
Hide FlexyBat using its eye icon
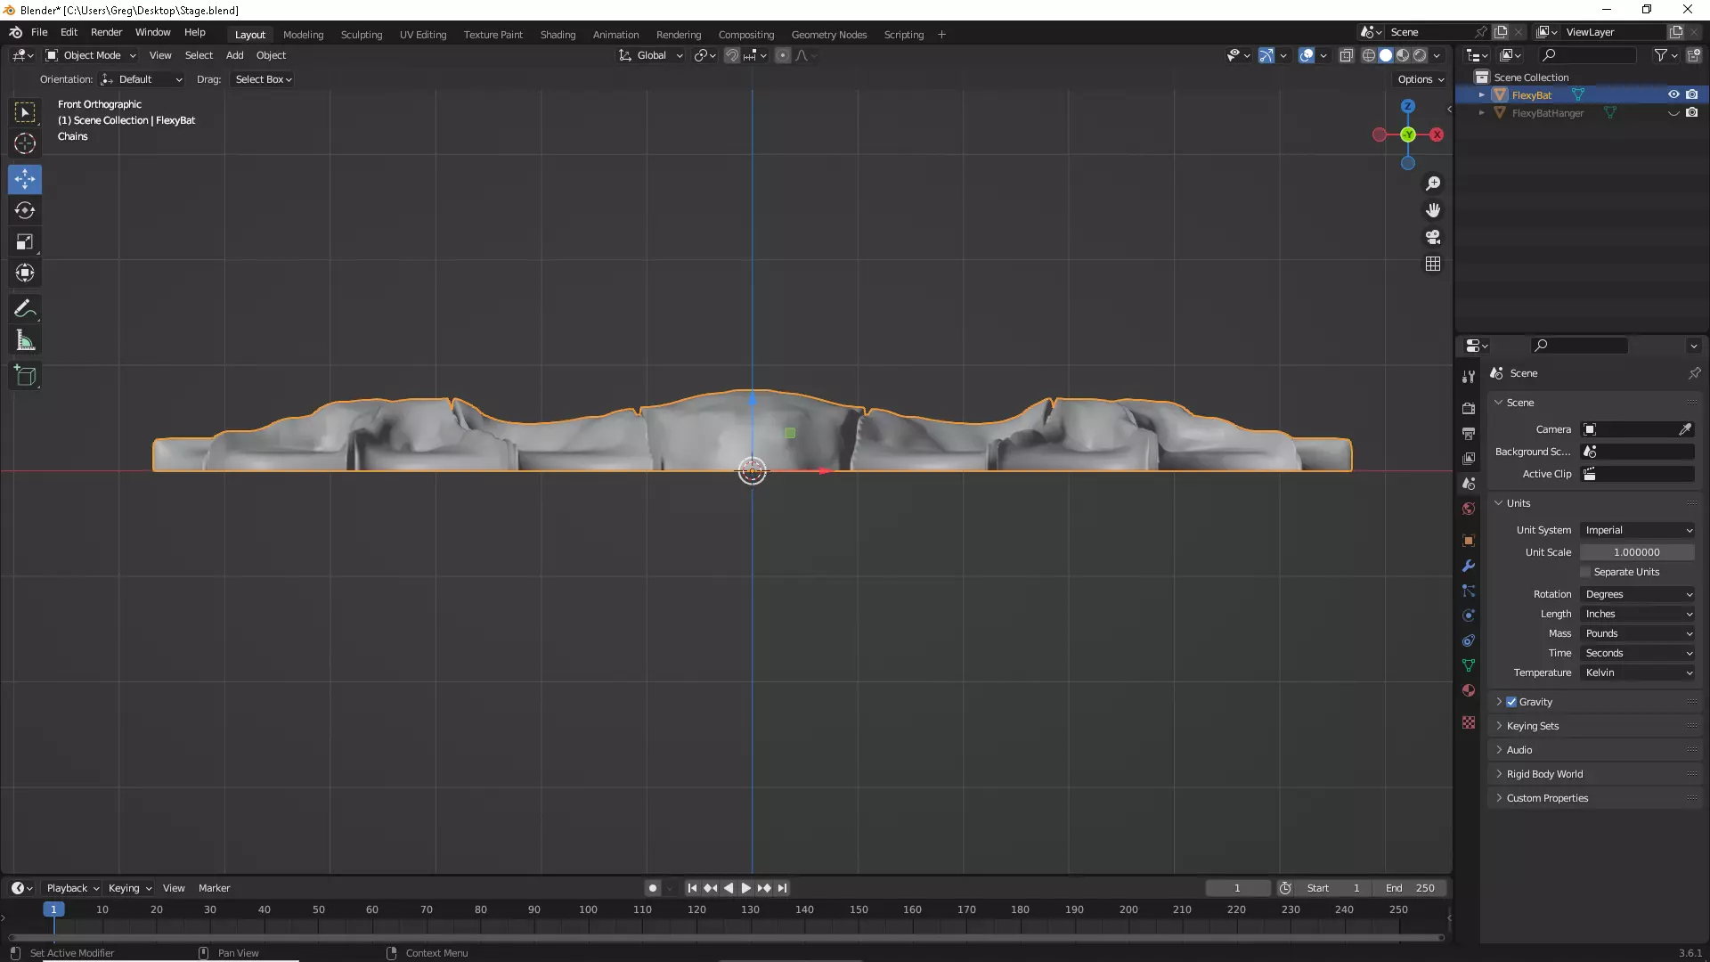(x=1673, y=94)
